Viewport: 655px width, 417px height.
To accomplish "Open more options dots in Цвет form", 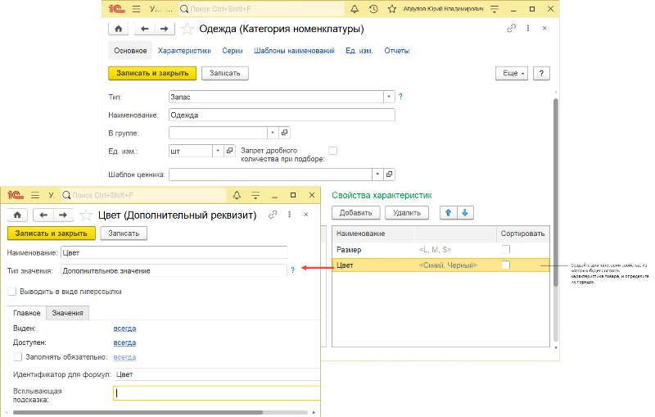I will coord(290,215).
